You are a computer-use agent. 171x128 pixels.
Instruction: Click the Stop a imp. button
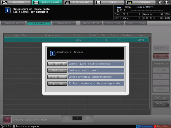click(x=57, y=83)
